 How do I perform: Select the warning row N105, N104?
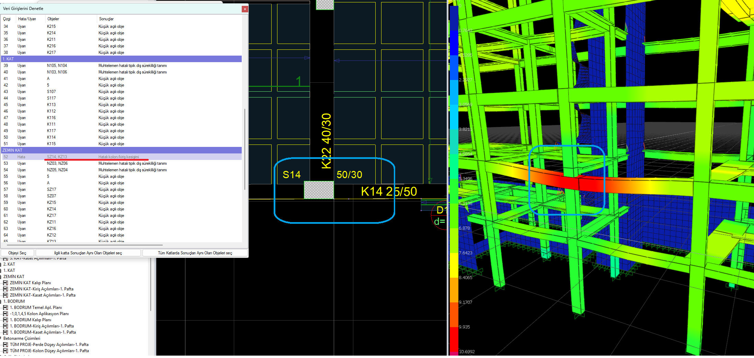pyautogui.click(x=122, y=66)
